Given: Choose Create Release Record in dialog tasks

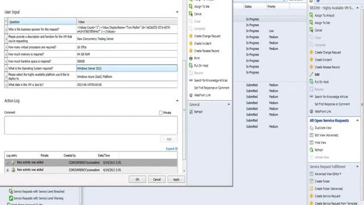Looking at the screenshot, I should [206, 51].
